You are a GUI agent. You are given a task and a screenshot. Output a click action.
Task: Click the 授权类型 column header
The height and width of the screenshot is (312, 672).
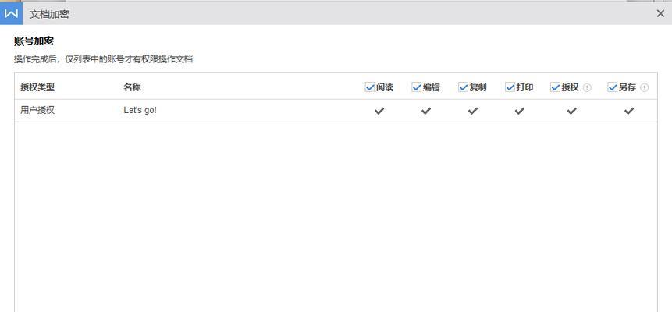(x=37, y=87)
